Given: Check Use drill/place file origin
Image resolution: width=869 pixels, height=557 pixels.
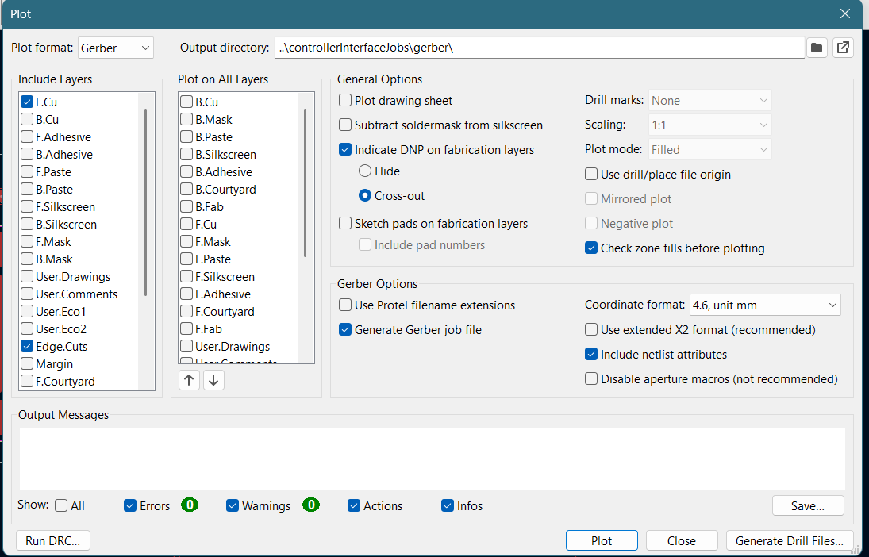Looking at the screenshot, I should [x=591, y=174].
